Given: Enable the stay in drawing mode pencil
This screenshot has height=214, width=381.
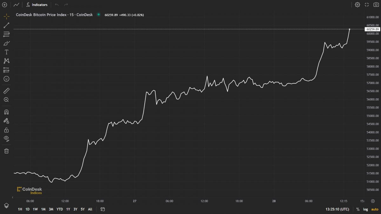Looking at the screenshot, I should [6, 120].
